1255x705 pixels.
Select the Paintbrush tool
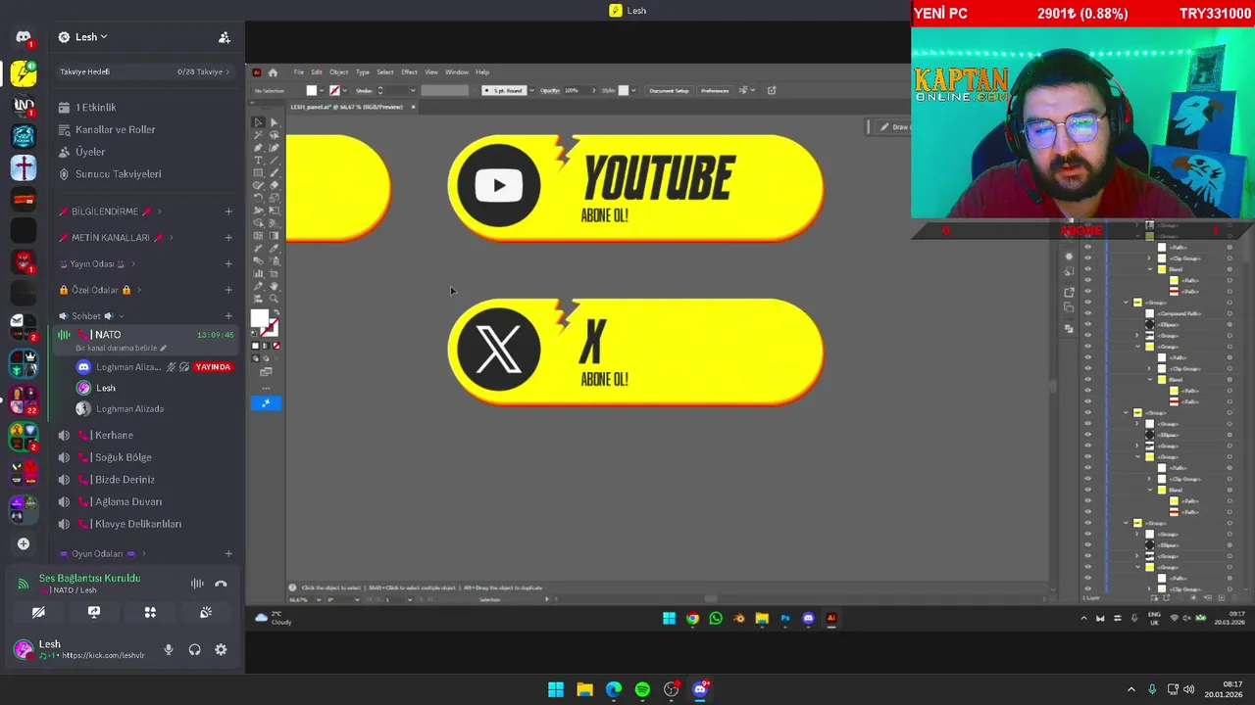coord(274,173)
